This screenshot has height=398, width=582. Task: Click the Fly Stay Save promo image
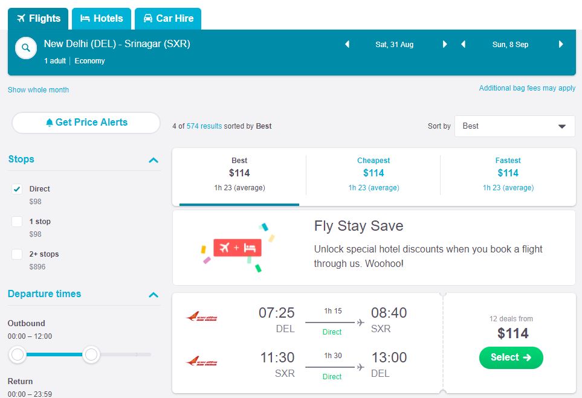click(x=238, y=248)
